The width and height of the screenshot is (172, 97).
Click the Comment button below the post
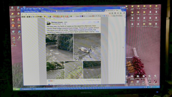[59, 84]
